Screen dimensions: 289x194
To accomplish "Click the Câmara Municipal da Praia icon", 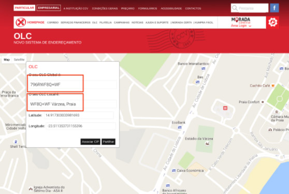I will (277, 112).
